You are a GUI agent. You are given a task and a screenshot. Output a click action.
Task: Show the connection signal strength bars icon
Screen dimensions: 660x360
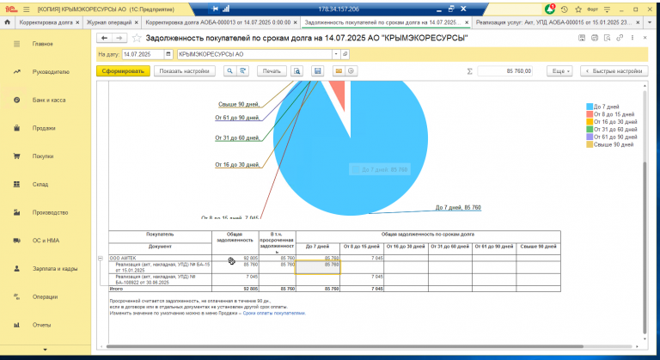click(226, 9)
